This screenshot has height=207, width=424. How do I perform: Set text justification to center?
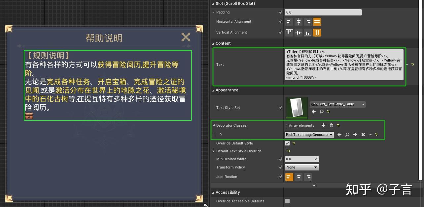click(x=299, y=177)
